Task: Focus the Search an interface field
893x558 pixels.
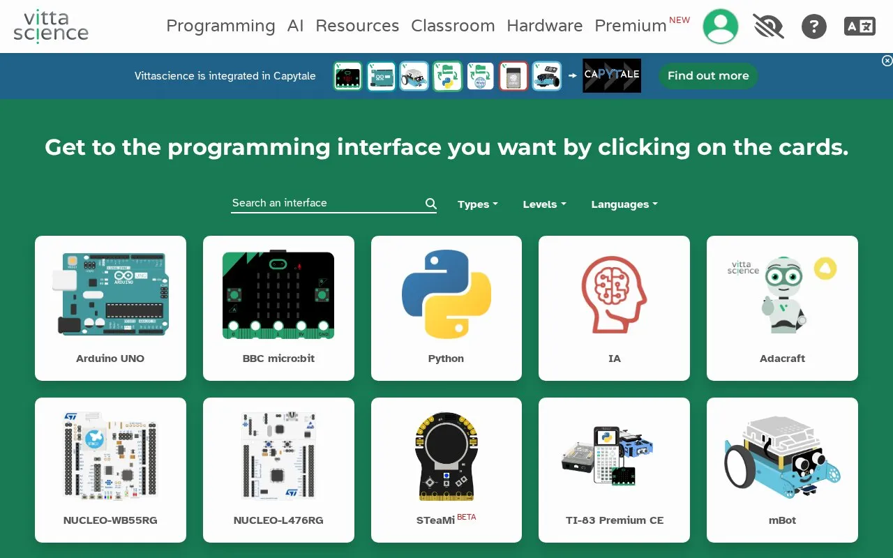Action: point(333,203)
